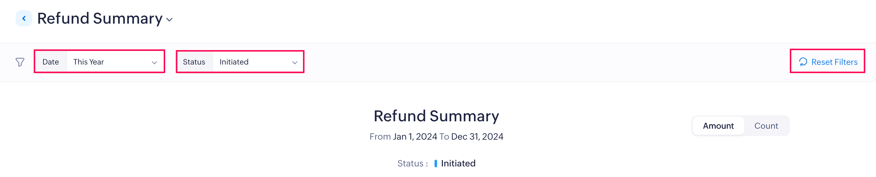Click the Refund Summary page title
876x177 pixels.
pyautogui.click(x=100, y=18)
